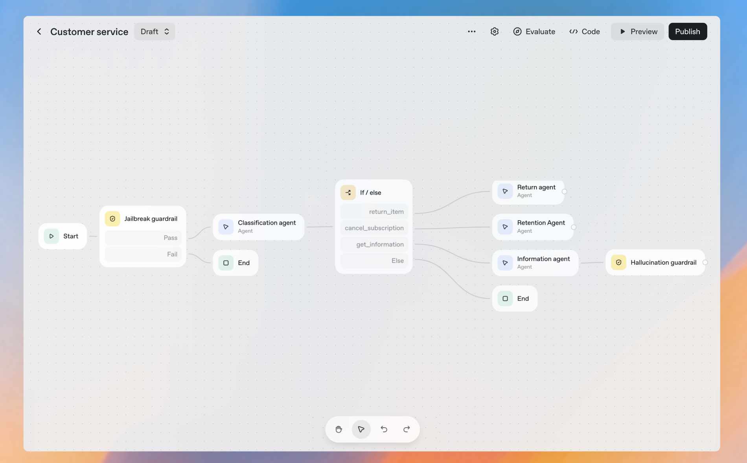This screenshot has height=463, width=747.
Task: Click the Hallucination guardrail shield icon
Action: pyautogui.click(x=618, y=262)
